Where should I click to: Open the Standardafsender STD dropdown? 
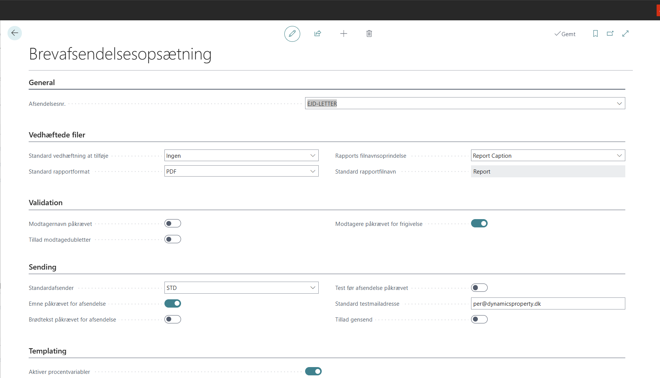[x=313, y=288]
